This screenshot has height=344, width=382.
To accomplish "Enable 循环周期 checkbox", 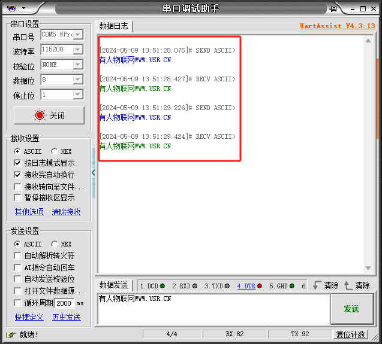I will tap(17, 303).
